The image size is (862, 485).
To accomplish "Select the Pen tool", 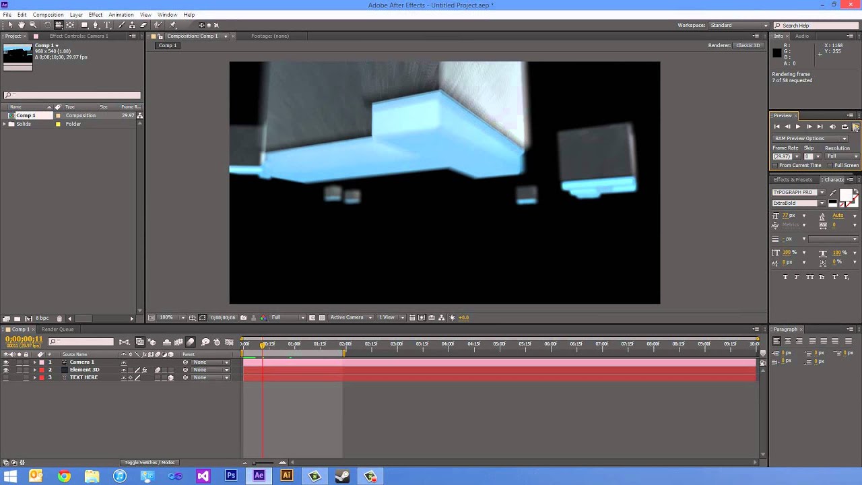I will coord(96,25).
